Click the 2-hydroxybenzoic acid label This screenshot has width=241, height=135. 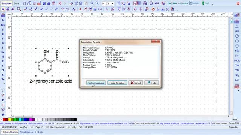[x=51, y=81]
